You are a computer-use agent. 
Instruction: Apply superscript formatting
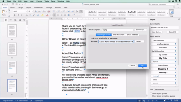[x=34, y=15]
